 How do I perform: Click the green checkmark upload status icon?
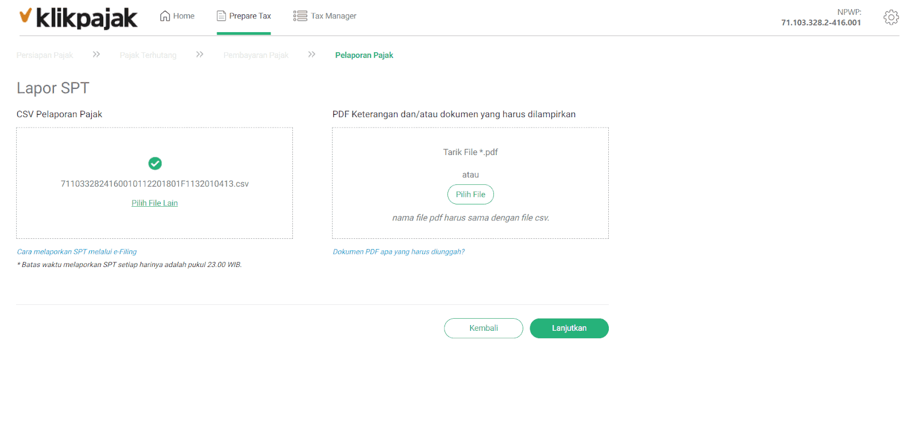(x=155, y=164)
